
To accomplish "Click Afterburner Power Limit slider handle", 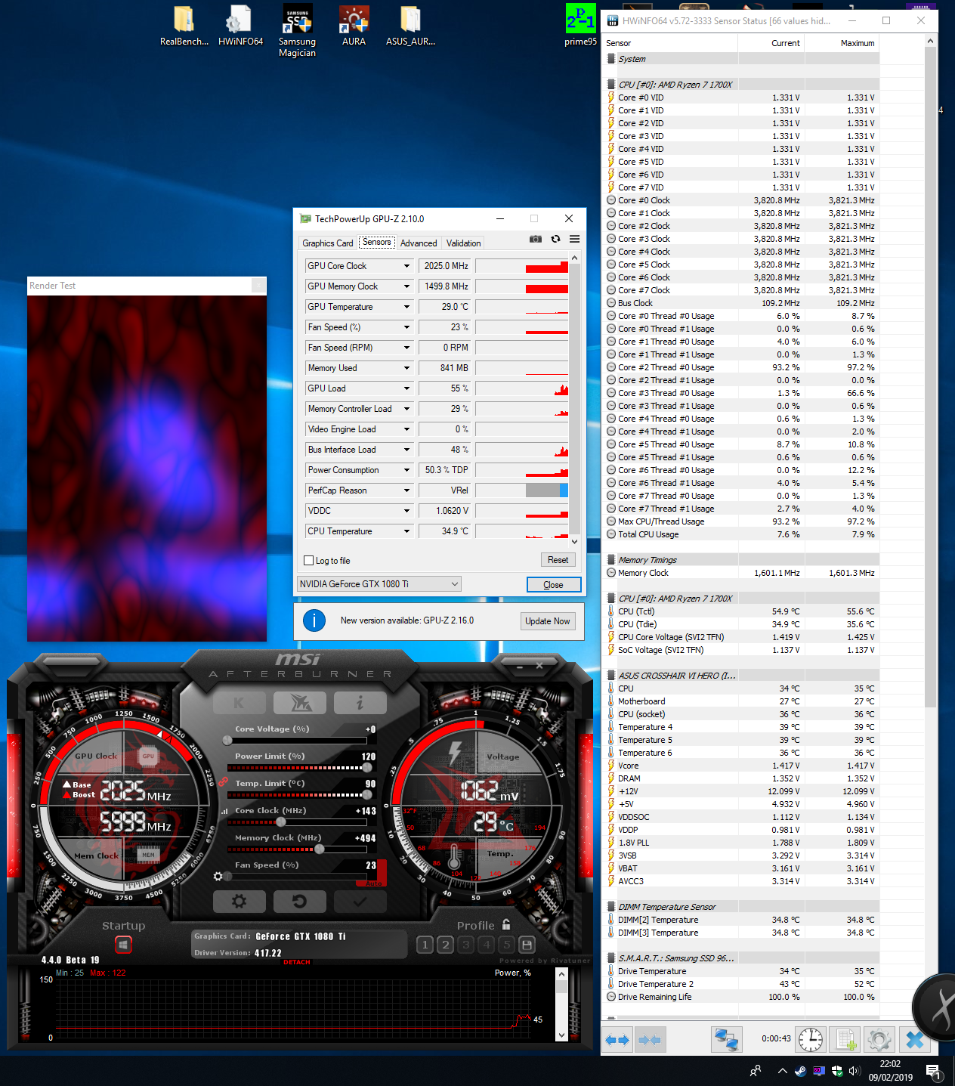I will 368,767.
